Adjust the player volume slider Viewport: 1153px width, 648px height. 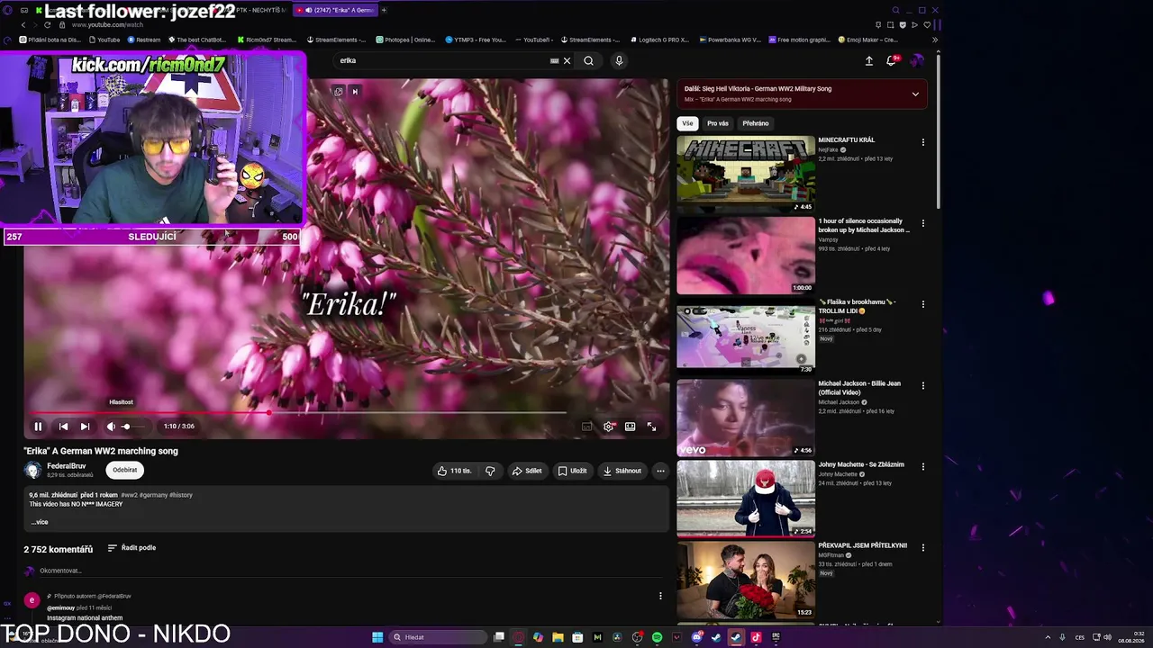(133, 427)
